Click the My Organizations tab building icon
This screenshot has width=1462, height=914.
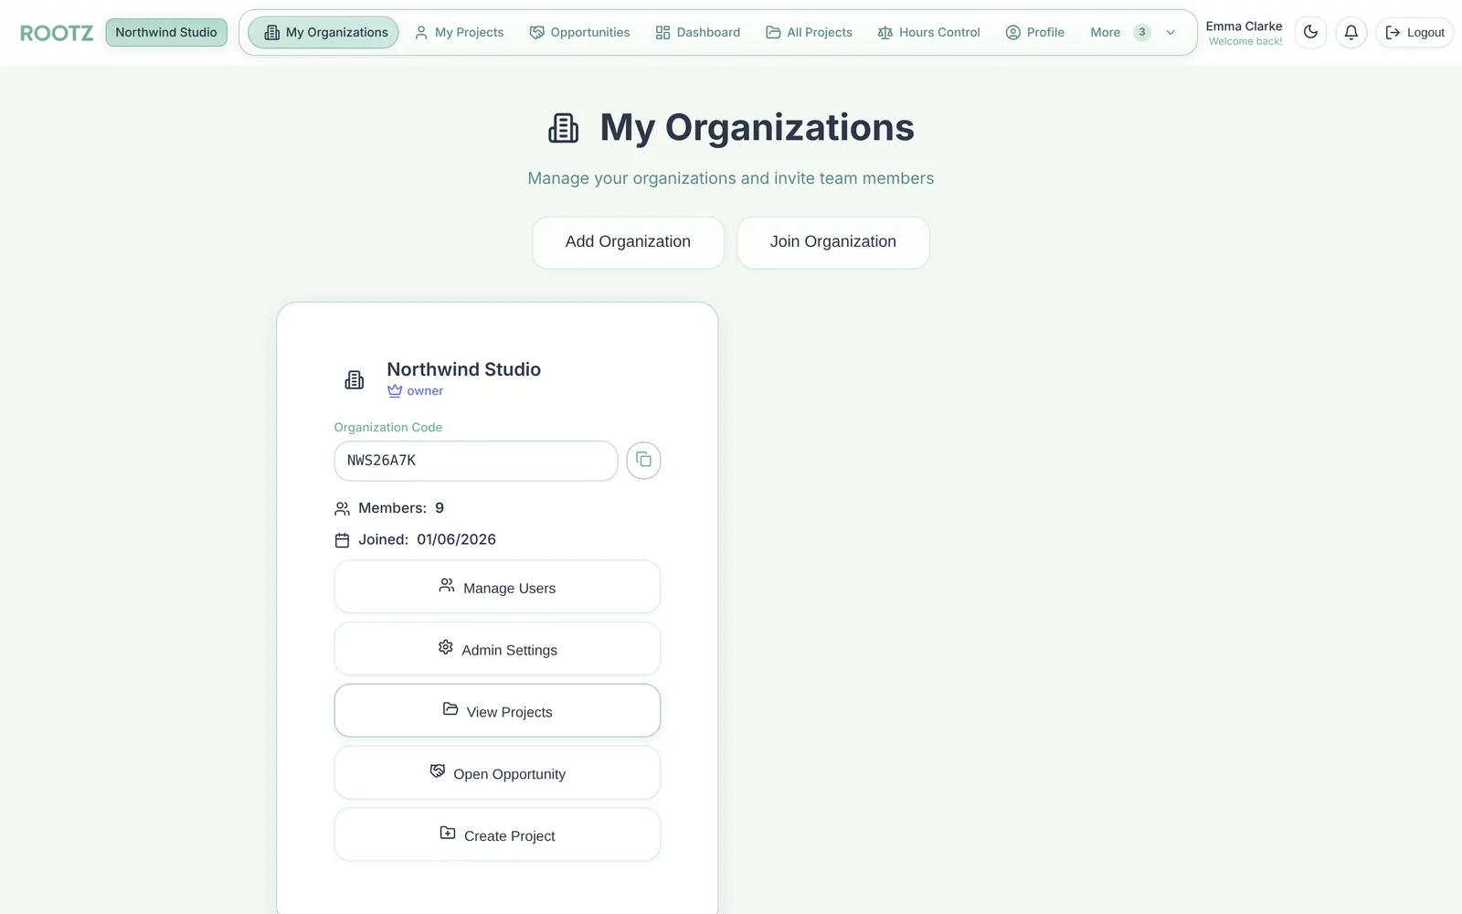(272, 33)
